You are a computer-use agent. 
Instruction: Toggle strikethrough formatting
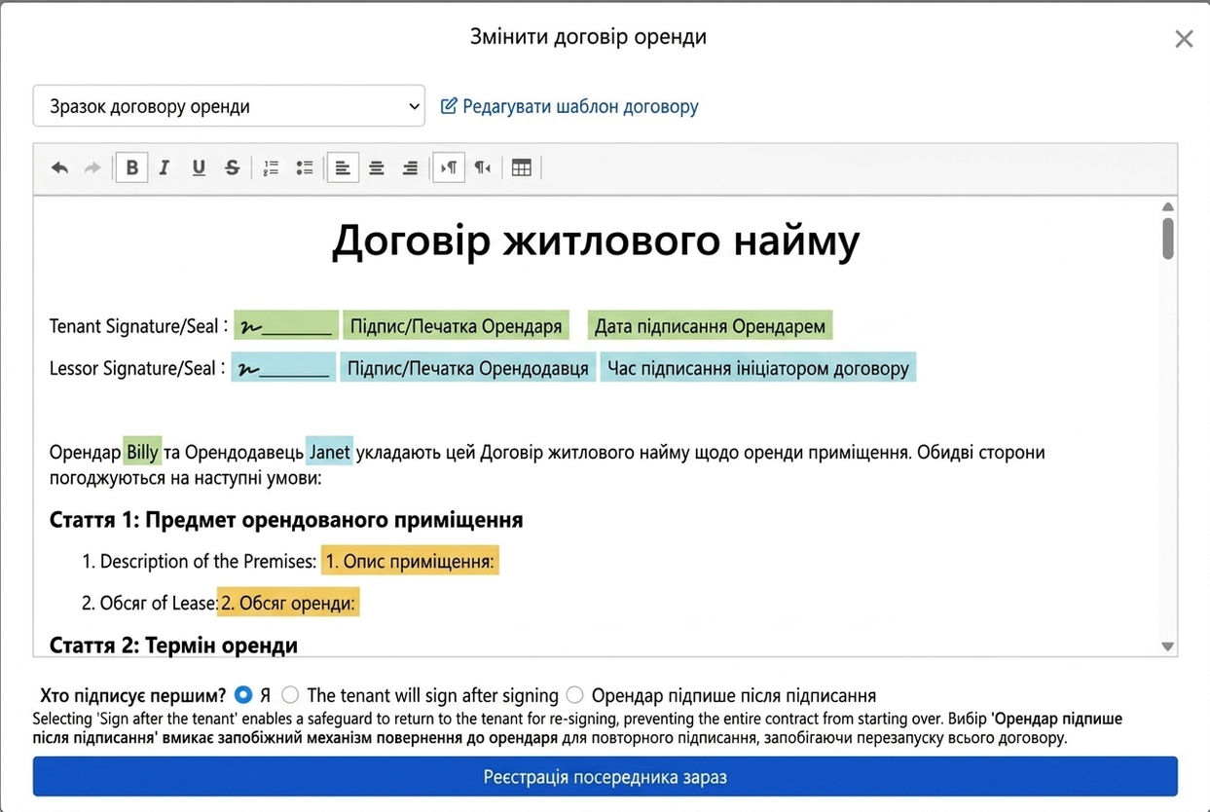[232, 167]
